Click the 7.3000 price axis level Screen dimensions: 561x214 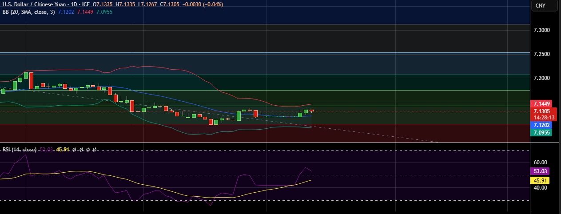tap(541, 30)
